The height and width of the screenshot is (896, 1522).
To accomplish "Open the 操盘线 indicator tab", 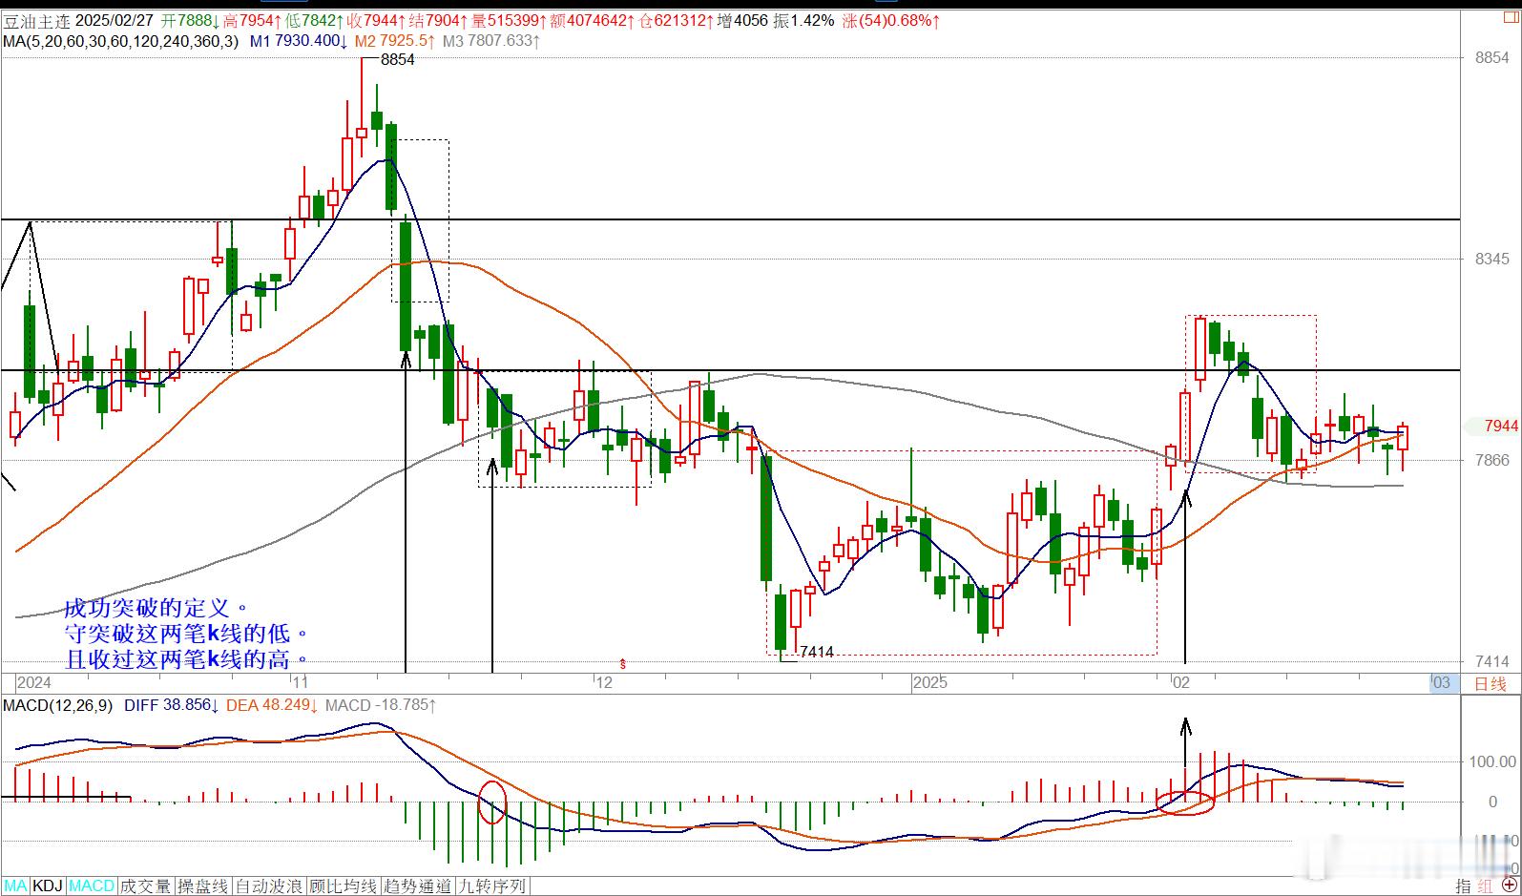I will tap(204, 886).
